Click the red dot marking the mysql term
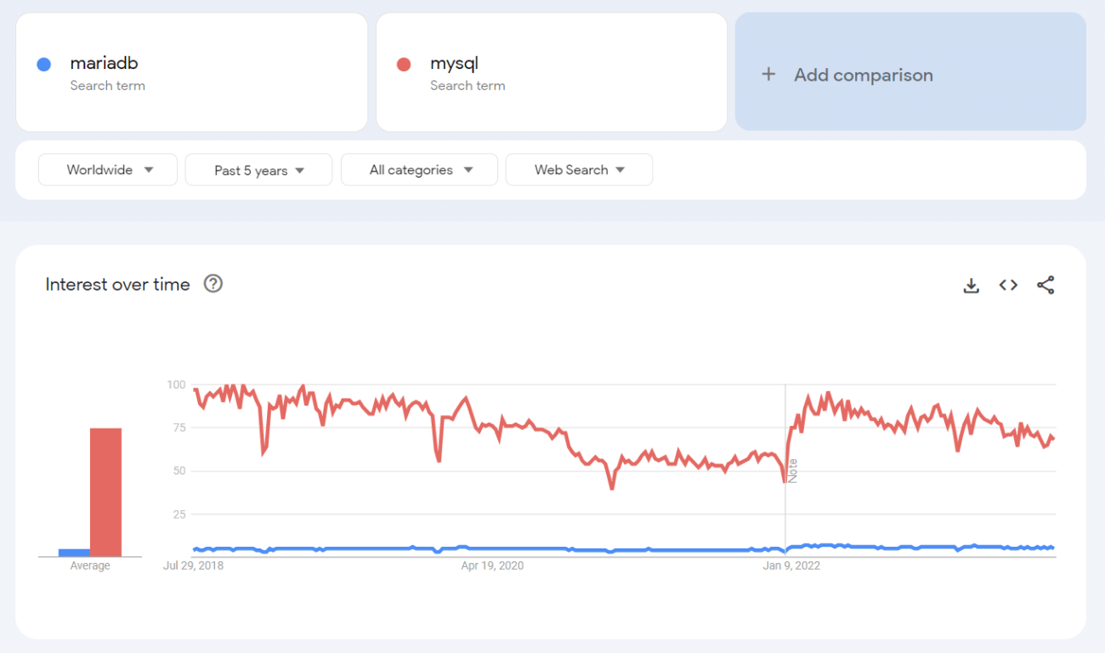Viewport: 1105px width, 653px height. (x=403, y=63)
